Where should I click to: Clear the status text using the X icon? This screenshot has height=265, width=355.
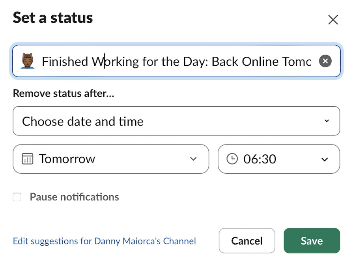tap(325, 61)
